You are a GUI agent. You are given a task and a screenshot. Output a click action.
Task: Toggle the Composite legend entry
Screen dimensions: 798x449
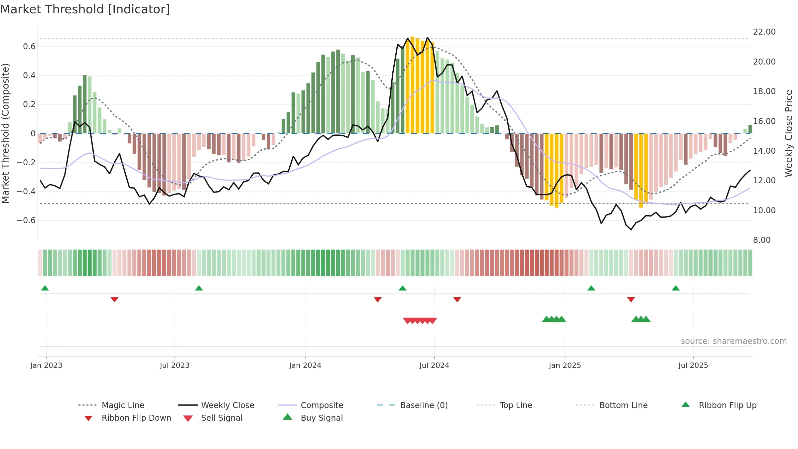310,405
